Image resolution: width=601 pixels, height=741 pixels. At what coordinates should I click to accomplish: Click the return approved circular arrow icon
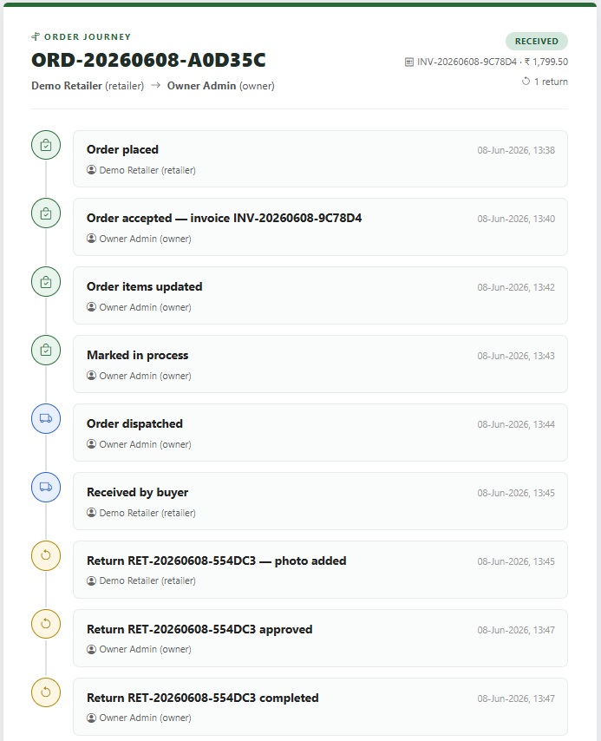coord(46,624)
